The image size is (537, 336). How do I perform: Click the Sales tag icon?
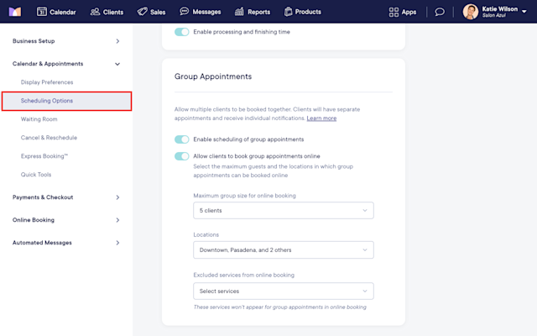tap(142, 12)
